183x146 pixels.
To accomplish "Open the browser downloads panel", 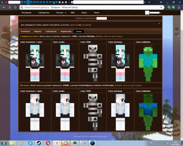I will point(179,7).
